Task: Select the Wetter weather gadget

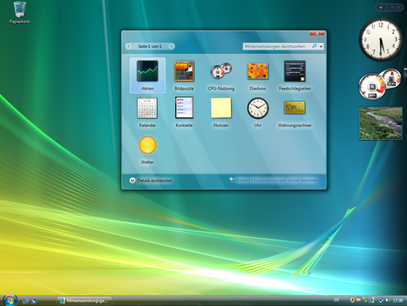Action: (147, 149)
